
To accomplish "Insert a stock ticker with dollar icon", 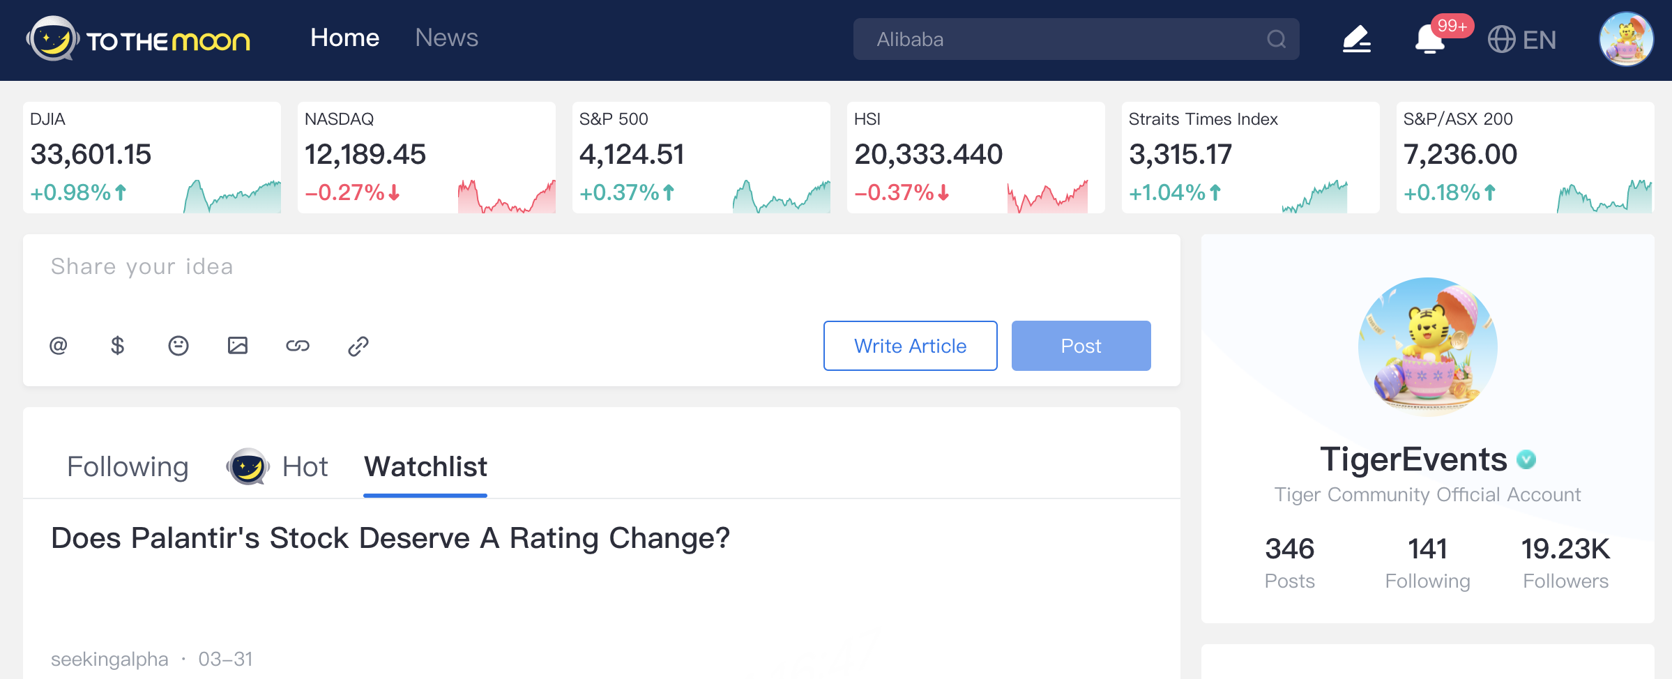I will 118,346.
